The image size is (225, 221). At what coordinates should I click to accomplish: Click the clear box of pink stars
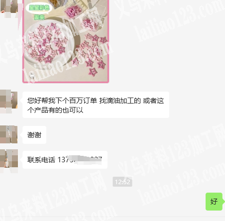(x=73, y=11)
